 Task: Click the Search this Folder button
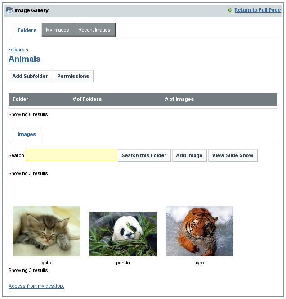(144, 155)
